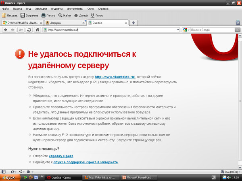Open the Закладки menu

(x=41, y=9)
